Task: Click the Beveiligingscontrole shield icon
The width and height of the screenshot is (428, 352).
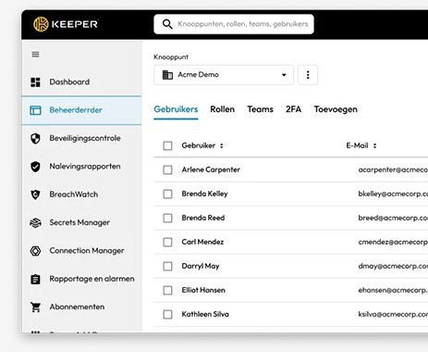Action: point(35,138)
